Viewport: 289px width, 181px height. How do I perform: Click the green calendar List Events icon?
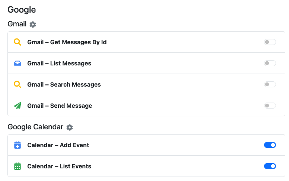tap(18, 166)
